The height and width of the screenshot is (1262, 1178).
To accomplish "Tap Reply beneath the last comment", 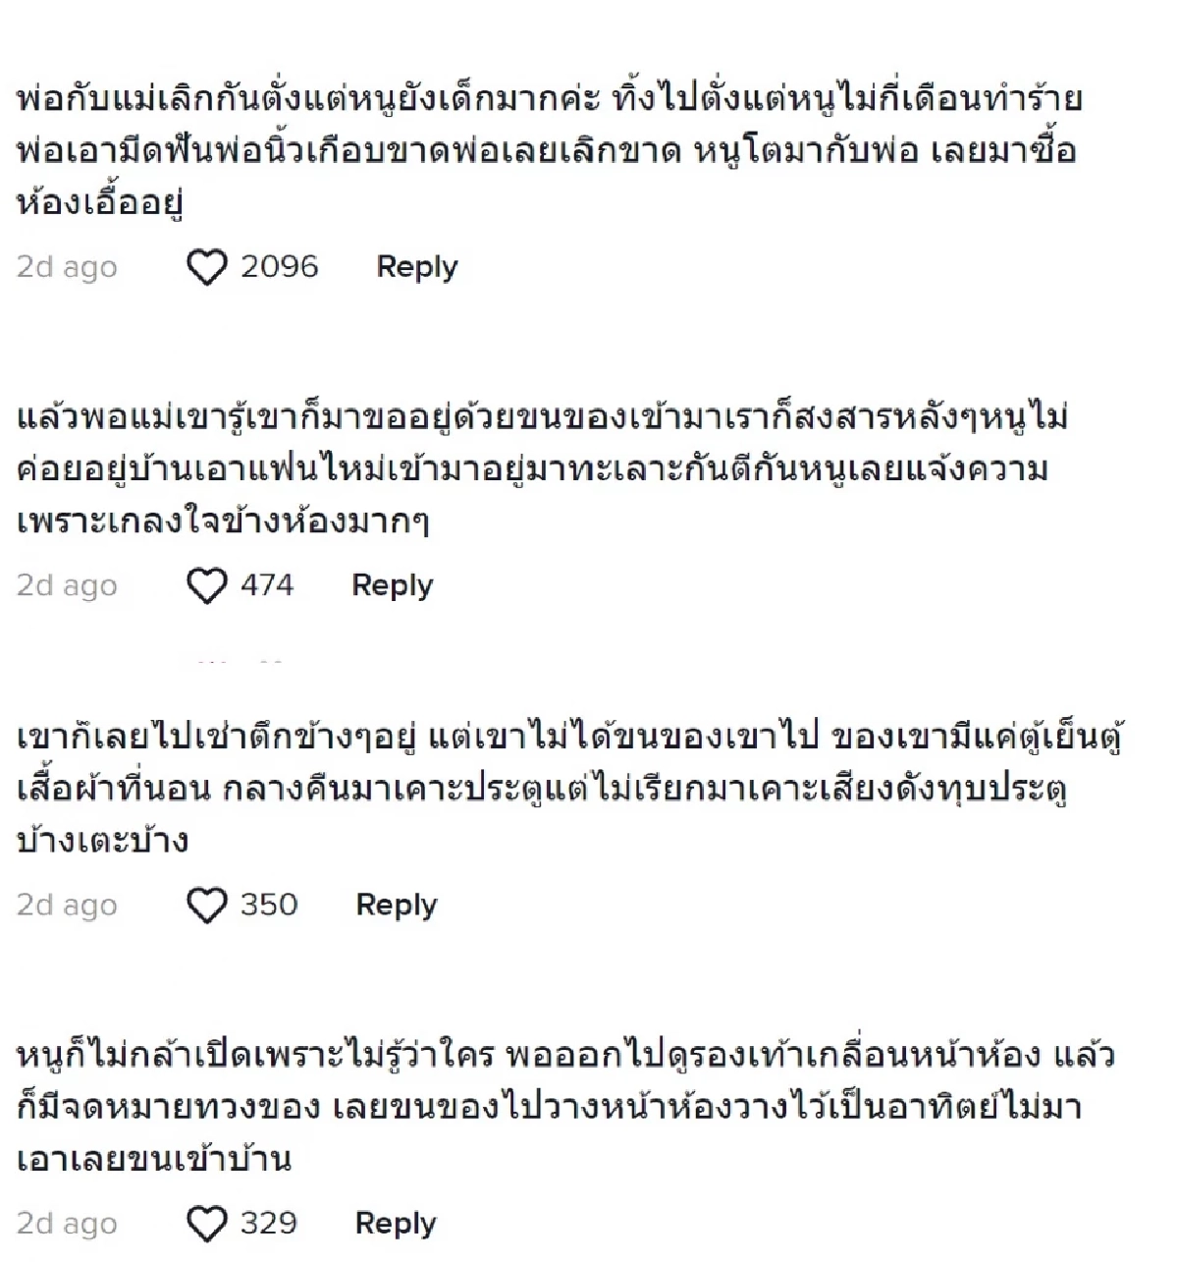I will (x=395, y=1224).
